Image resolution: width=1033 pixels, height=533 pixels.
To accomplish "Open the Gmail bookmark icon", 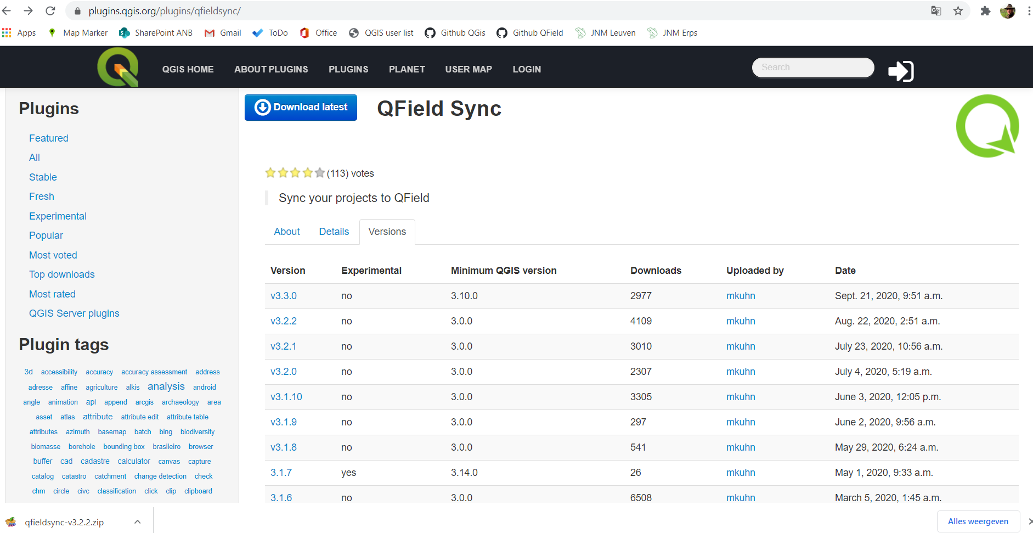I will tap(209, 33).
